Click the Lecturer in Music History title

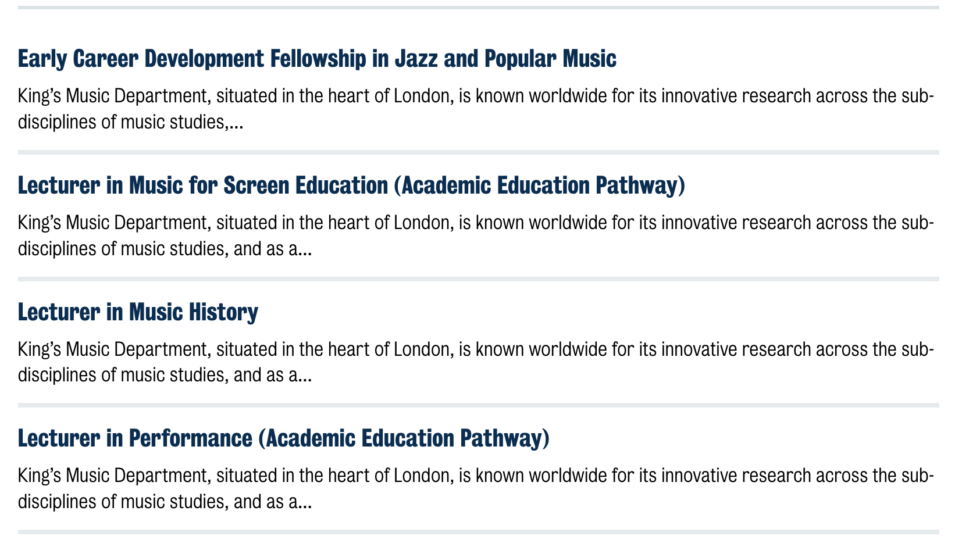click(138, 312)
